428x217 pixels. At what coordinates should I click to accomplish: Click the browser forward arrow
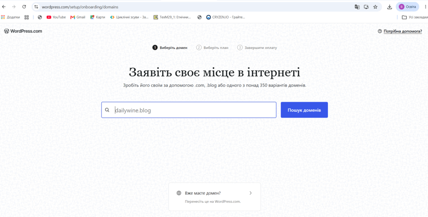14,7
